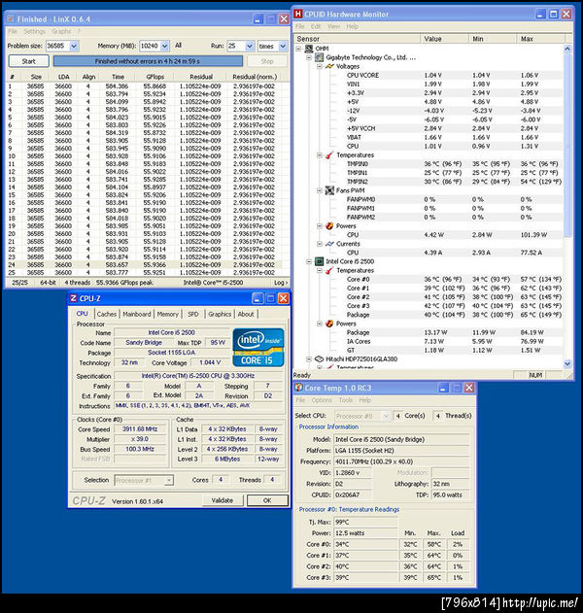Open the Options menu in Core Temp

322,400
